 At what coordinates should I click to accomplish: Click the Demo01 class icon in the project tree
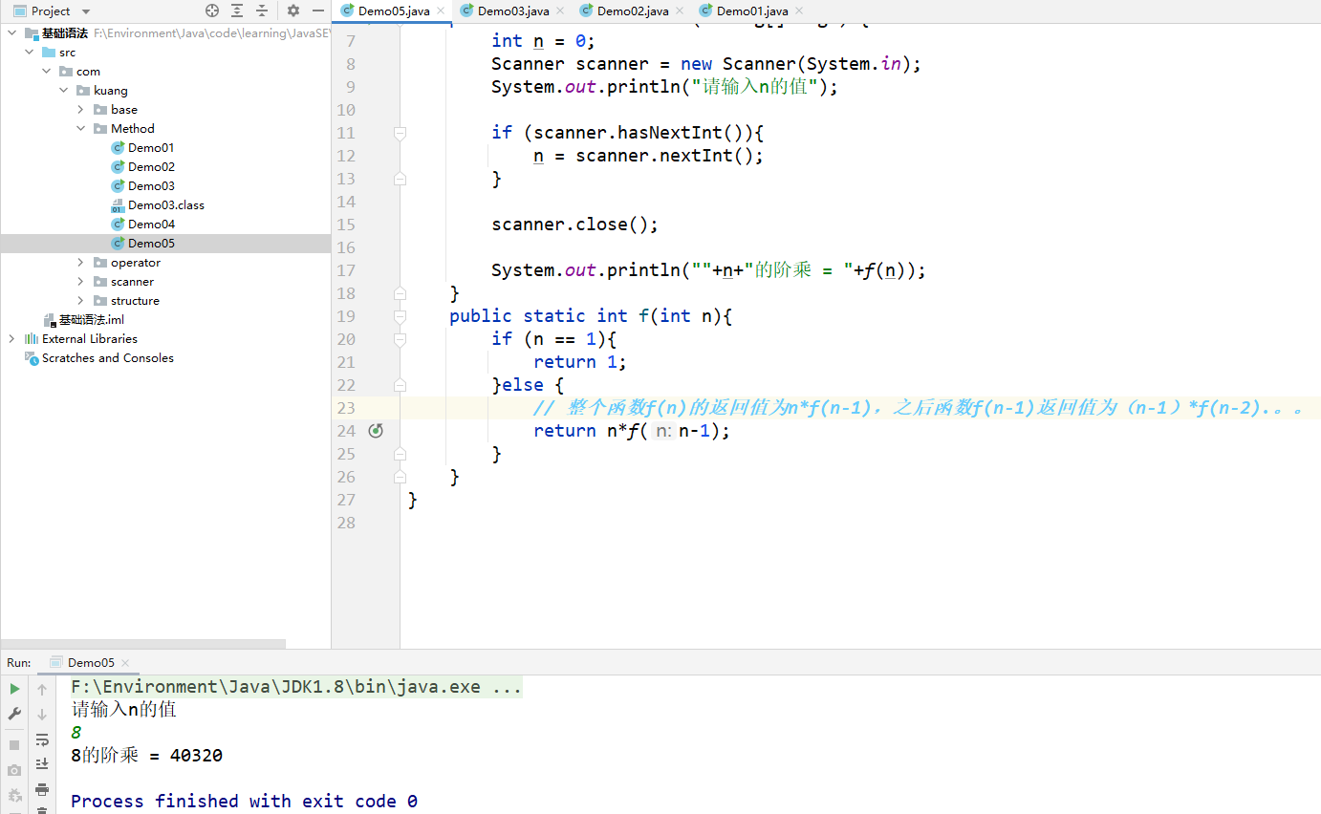118,148
